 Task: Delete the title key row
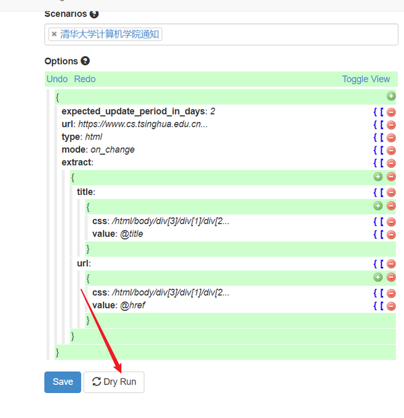(x=391, y=192)
